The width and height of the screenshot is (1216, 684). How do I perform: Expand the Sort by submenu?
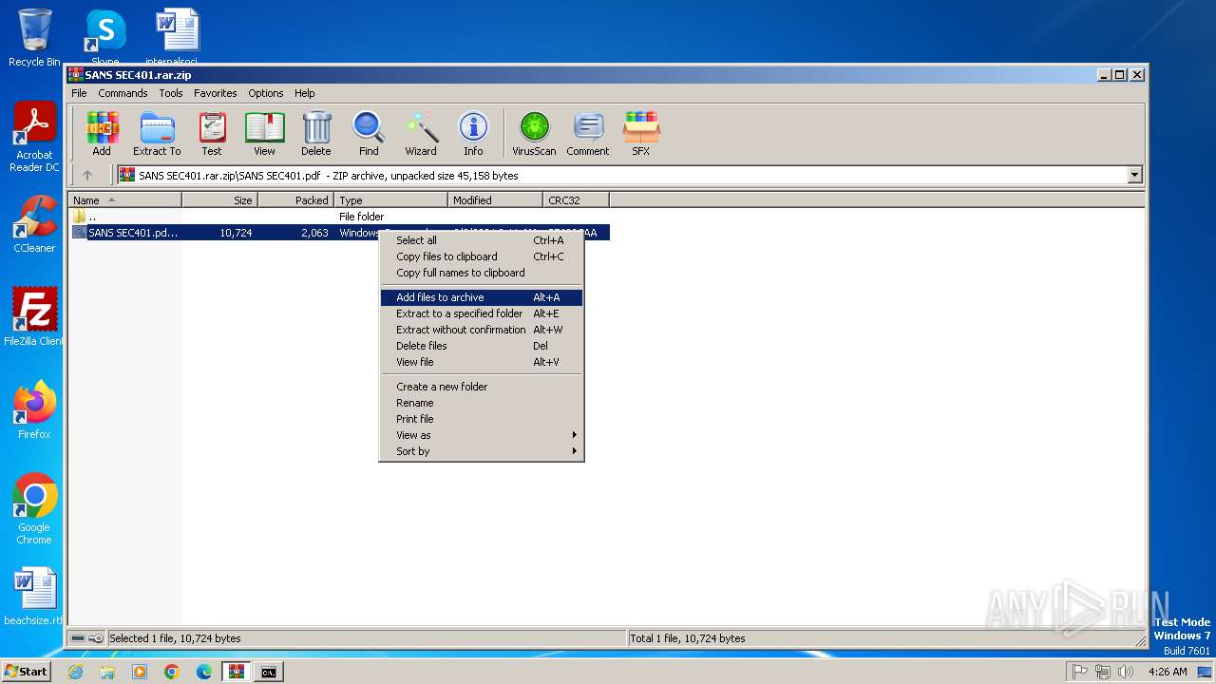coord(482,451)
